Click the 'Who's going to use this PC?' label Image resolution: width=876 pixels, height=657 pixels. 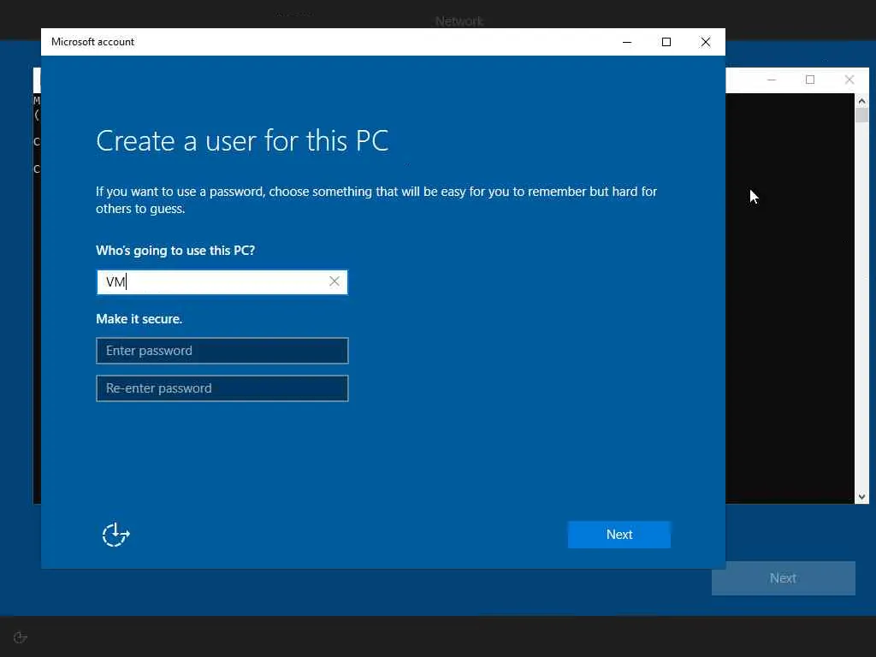(x=175, y=251)
